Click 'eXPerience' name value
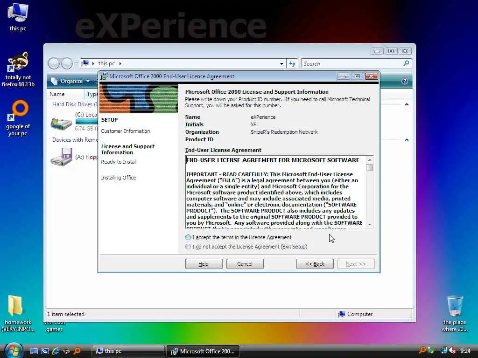 [263, 117]
